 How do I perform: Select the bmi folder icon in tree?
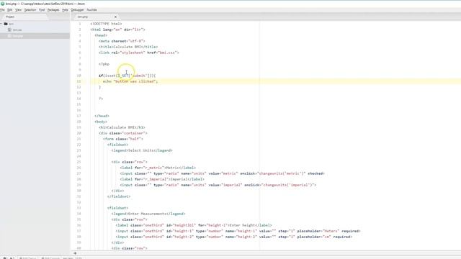pyautogui.click(x=6, y=24)
